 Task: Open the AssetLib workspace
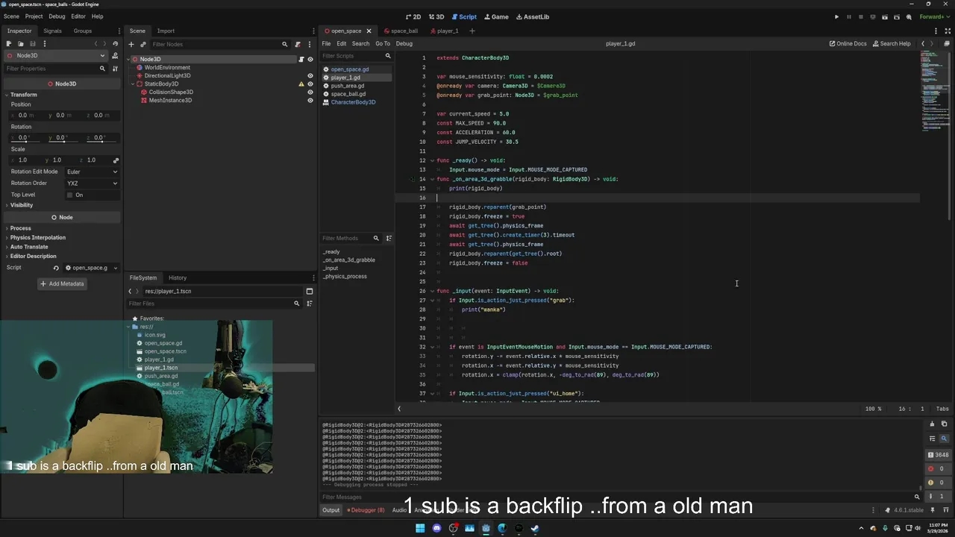(x=533, y=16)
